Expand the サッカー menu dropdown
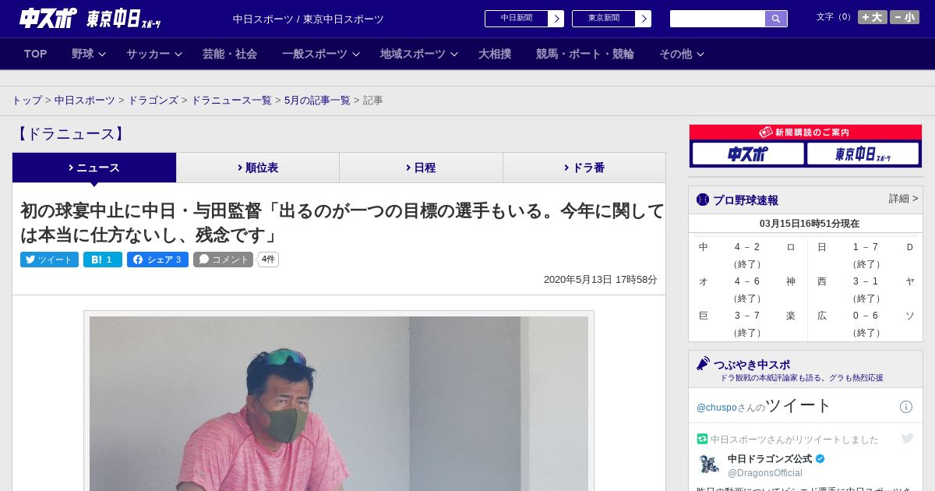The image size is (935, 491). (154, 54)
